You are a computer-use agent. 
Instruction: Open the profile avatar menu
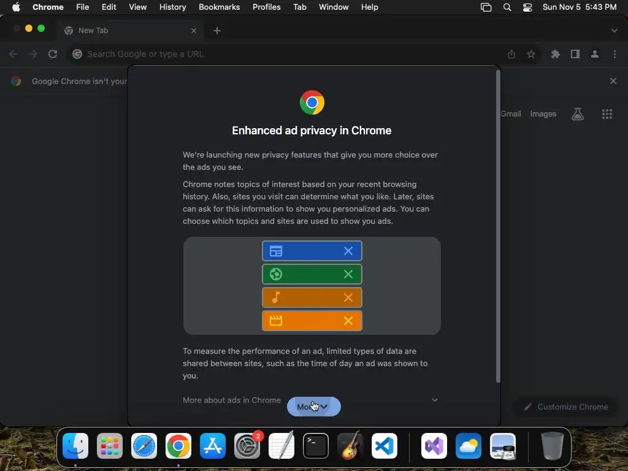point(595,54)
